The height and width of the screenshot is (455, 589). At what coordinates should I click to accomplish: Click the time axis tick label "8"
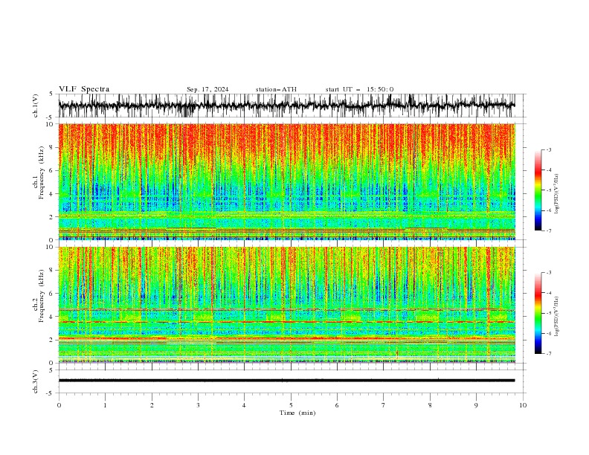click(x=430, y=405)
